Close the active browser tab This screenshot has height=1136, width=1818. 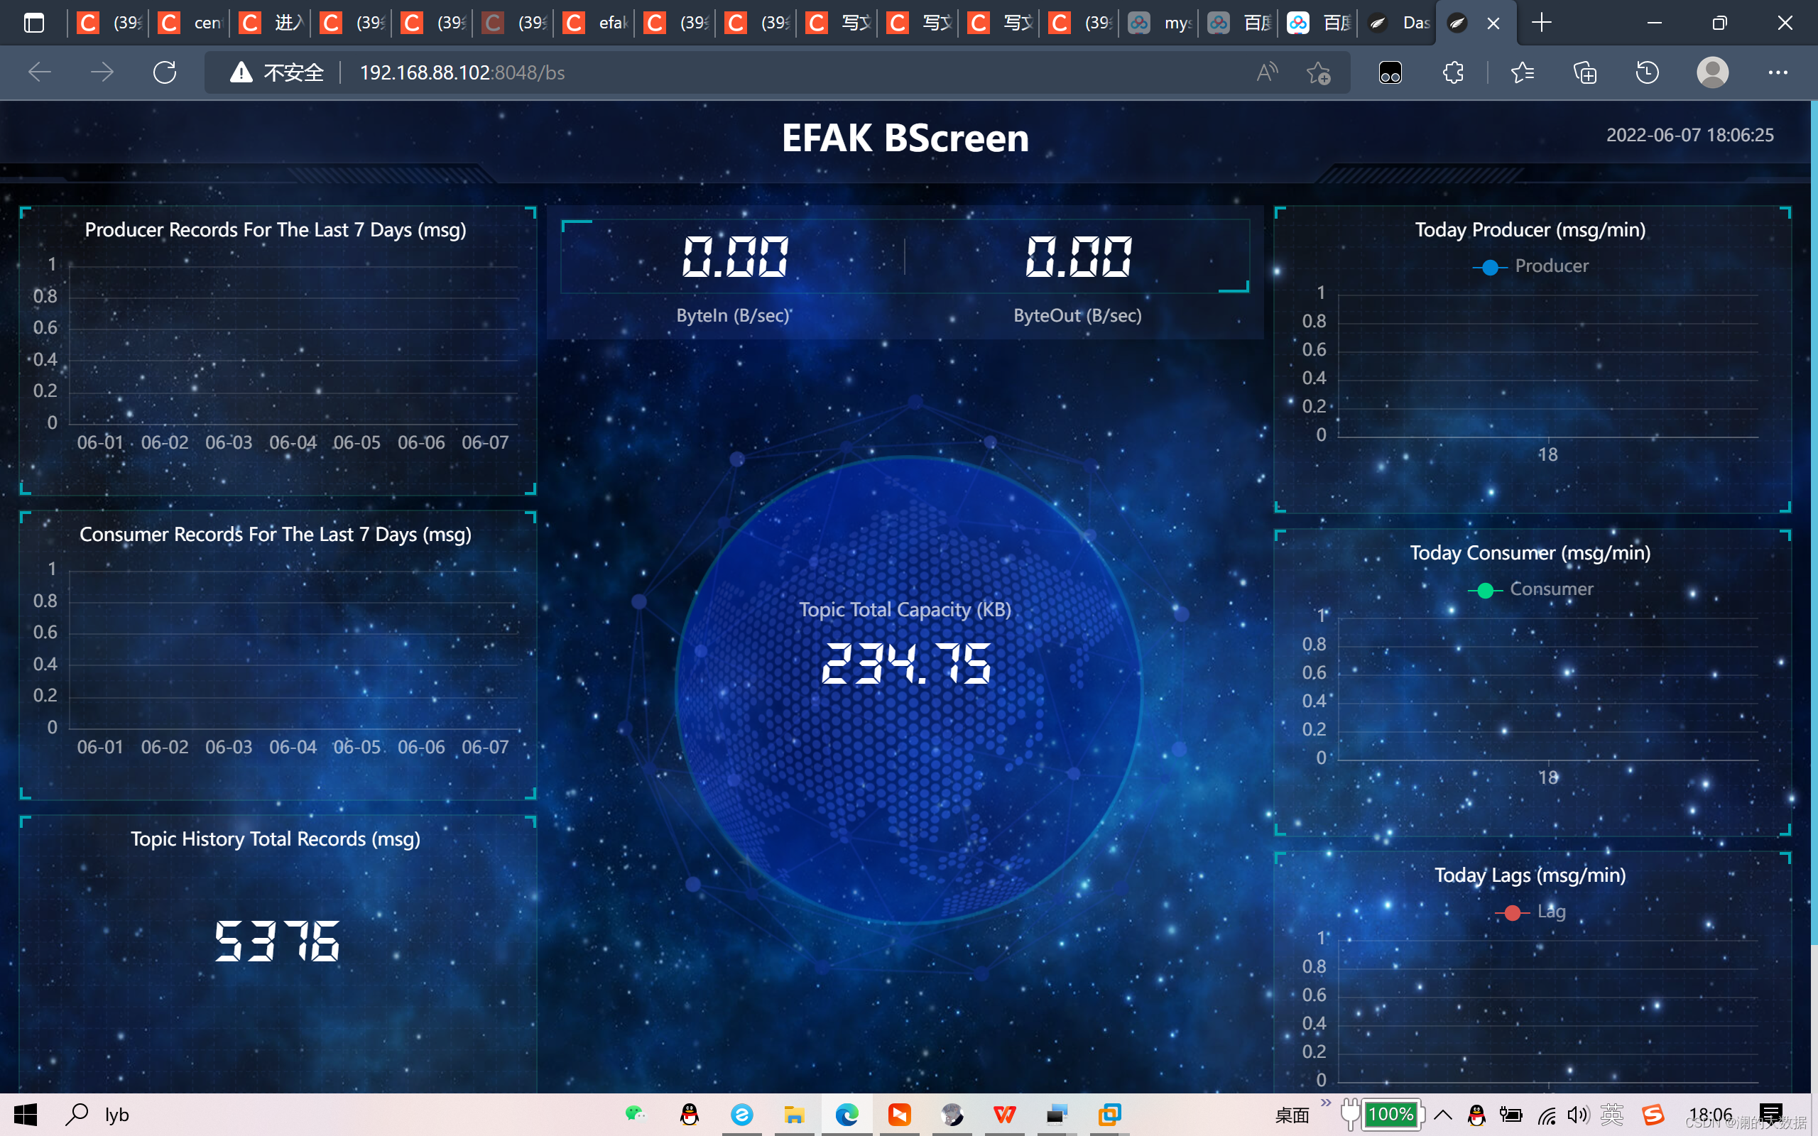click(1493, 23)
